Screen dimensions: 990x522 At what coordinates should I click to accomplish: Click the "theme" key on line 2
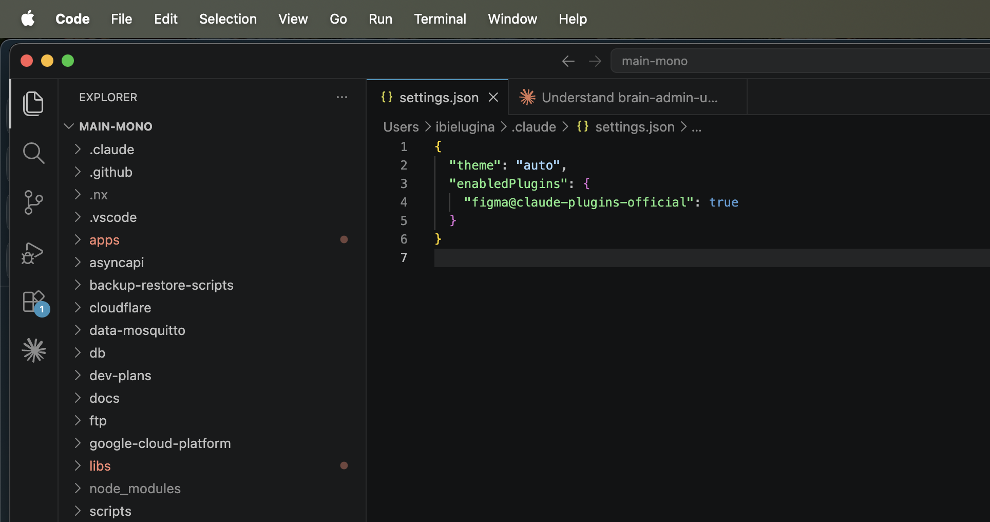pos(474,165)
